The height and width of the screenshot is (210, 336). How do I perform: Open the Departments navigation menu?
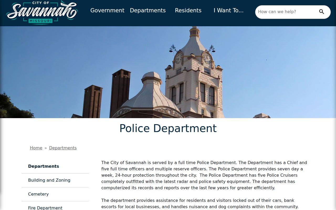[148, 10]
